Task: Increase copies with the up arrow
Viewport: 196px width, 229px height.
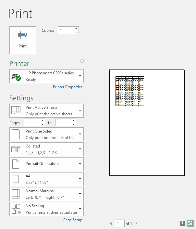Action: pos(76,29)
